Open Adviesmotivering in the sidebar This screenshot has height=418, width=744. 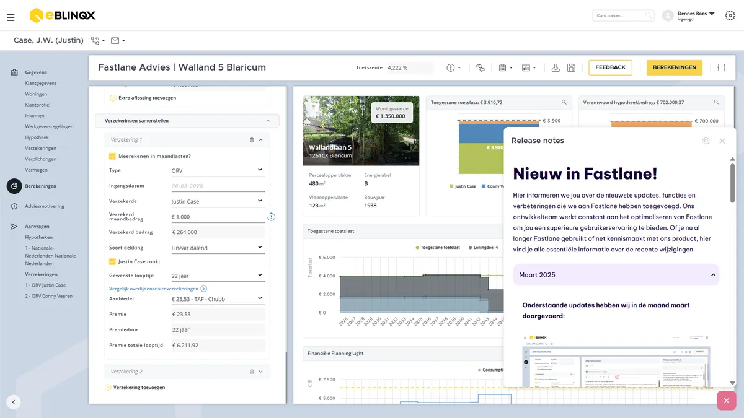45,206
